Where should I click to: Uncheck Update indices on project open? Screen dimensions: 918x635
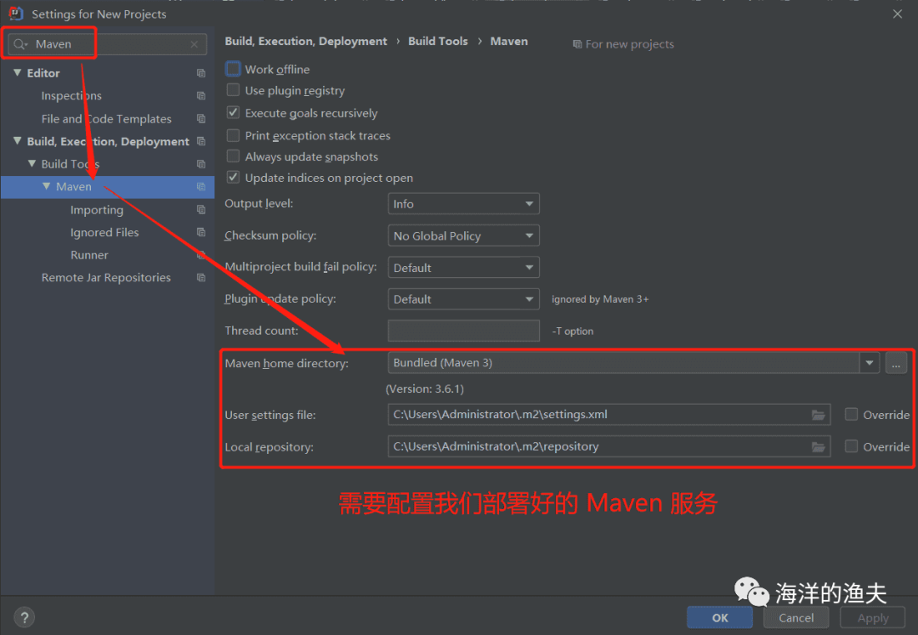[233, 178]
